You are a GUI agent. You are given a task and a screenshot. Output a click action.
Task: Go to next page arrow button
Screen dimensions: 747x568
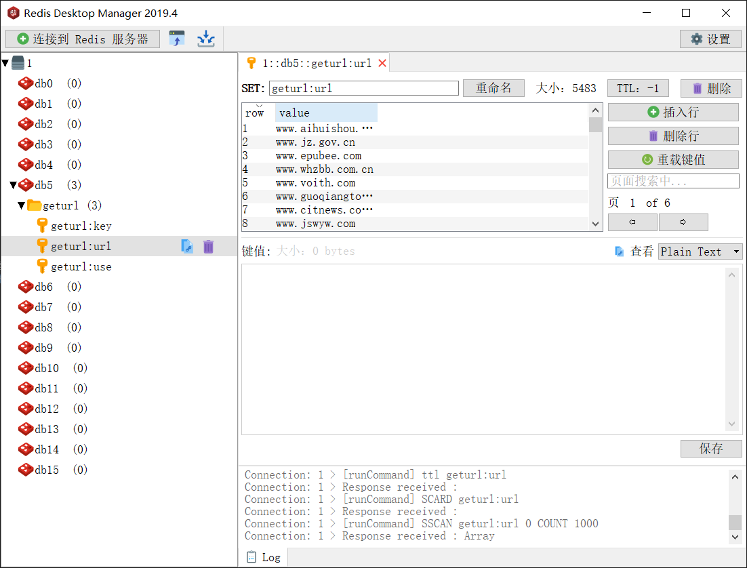point(683,222)
